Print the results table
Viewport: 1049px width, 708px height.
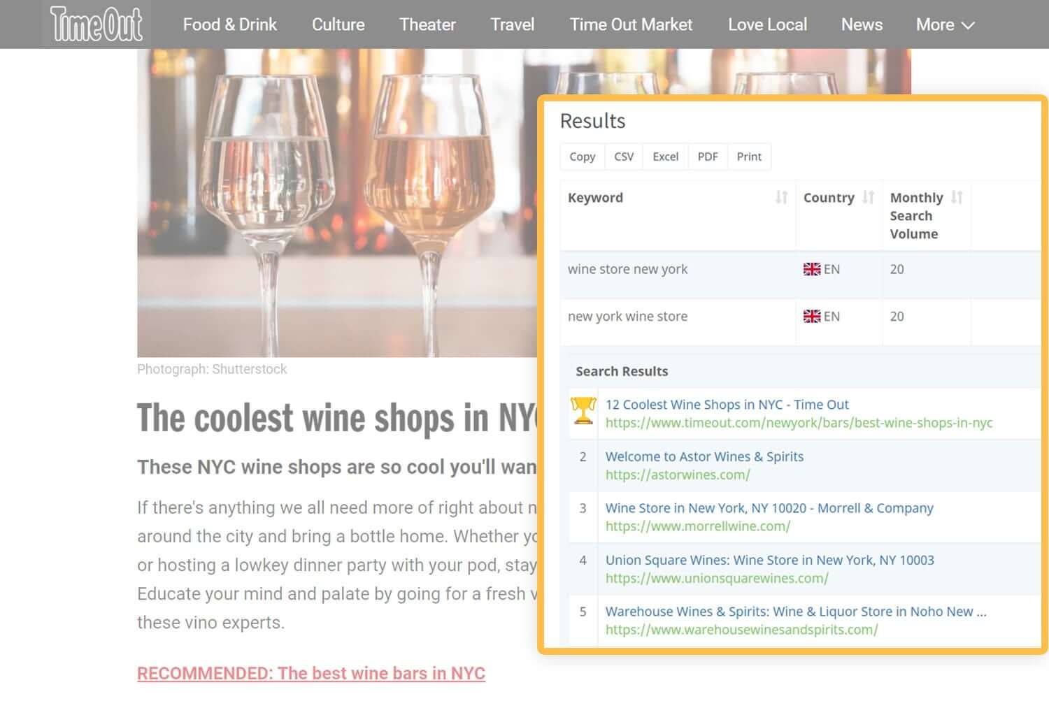pos(749,157)
